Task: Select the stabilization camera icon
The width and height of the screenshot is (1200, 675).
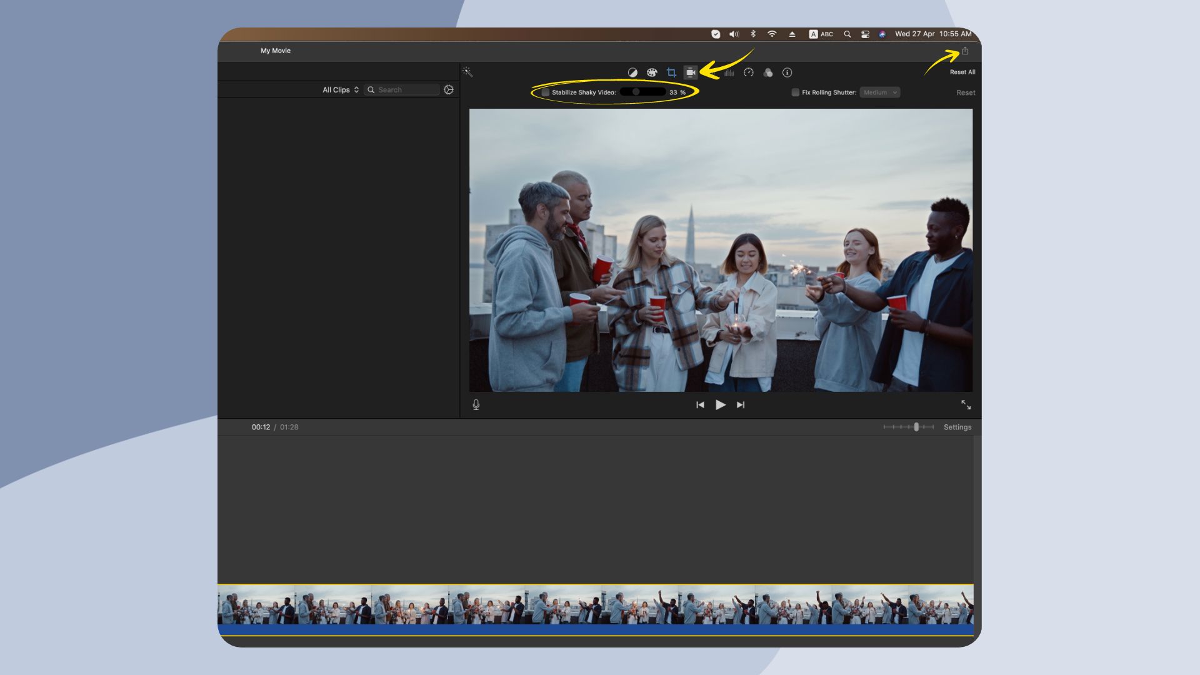Action: click(x=691, y=72)
